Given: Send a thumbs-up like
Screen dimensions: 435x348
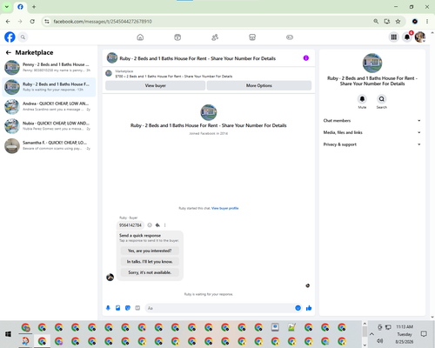Looking at the screenshot, I should coord(309,308).
